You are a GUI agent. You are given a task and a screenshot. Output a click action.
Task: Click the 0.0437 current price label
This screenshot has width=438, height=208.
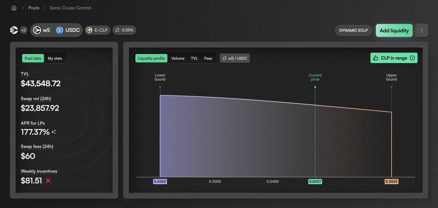(x=315, y=181)
